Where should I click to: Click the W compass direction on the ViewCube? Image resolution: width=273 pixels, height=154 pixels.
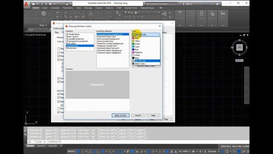click(232, 47)
